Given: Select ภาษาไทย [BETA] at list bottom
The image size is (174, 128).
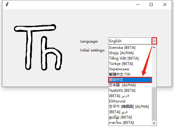Looking at the screenshot, I should [x=130, y=123].
